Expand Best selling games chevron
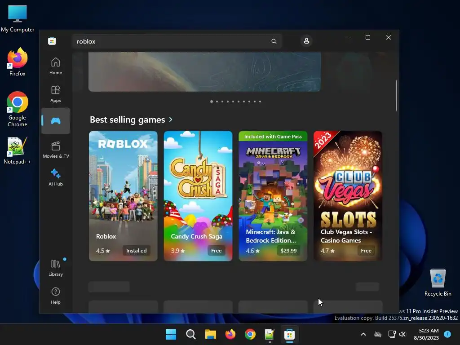This screenshot has width=460, height=345. pyautogui.click(x=171, y=119)
